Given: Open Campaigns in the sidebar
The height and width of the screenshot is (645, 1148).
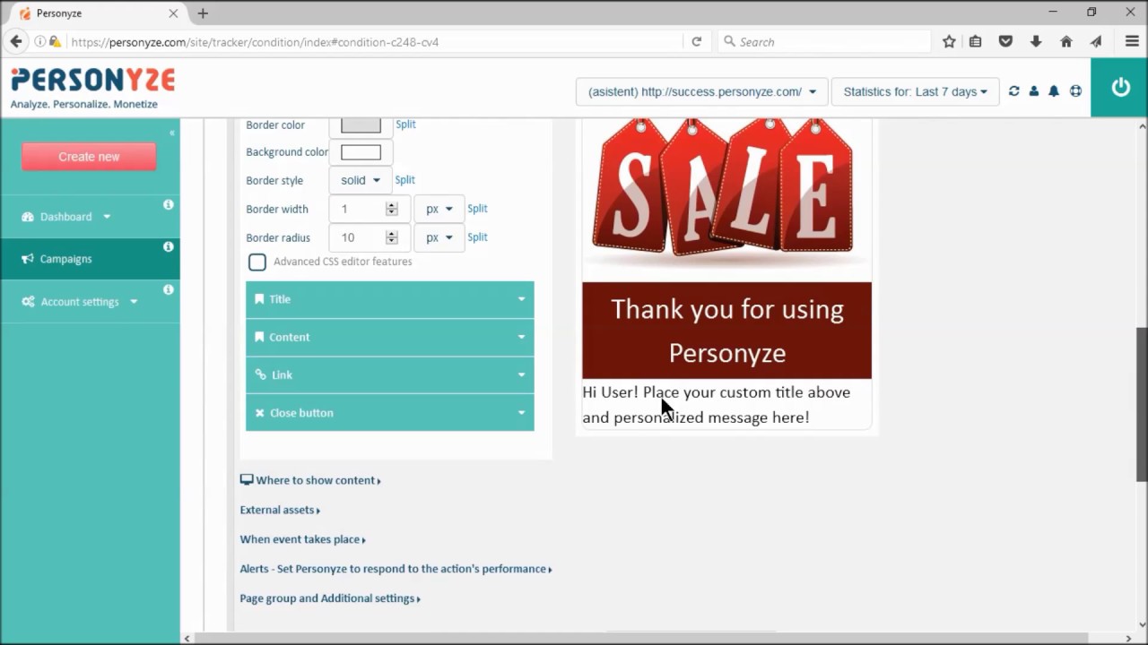Looking at the screenshot, I should [x=90, y=259].
